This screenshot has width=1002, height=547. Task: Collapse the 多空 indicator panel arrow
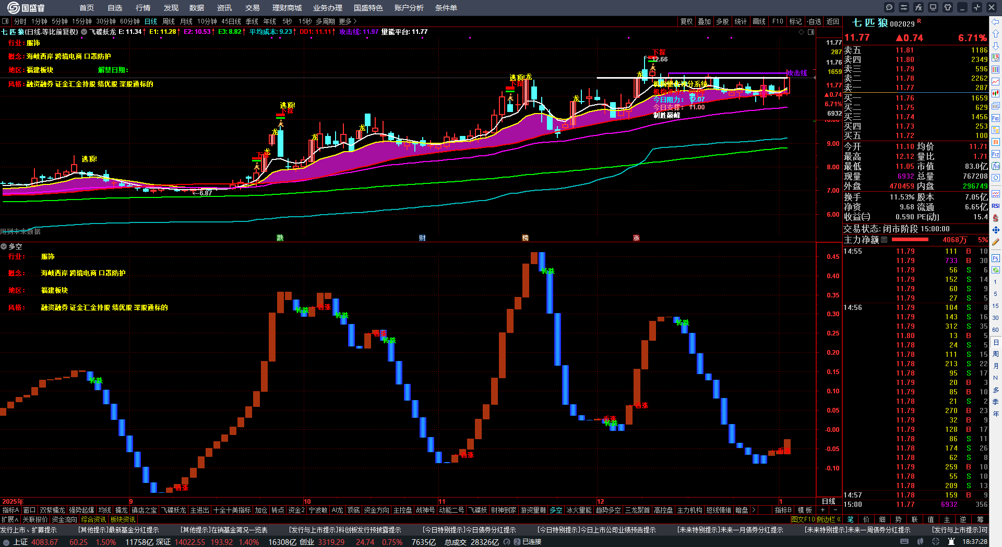click(x=4, y=246)
